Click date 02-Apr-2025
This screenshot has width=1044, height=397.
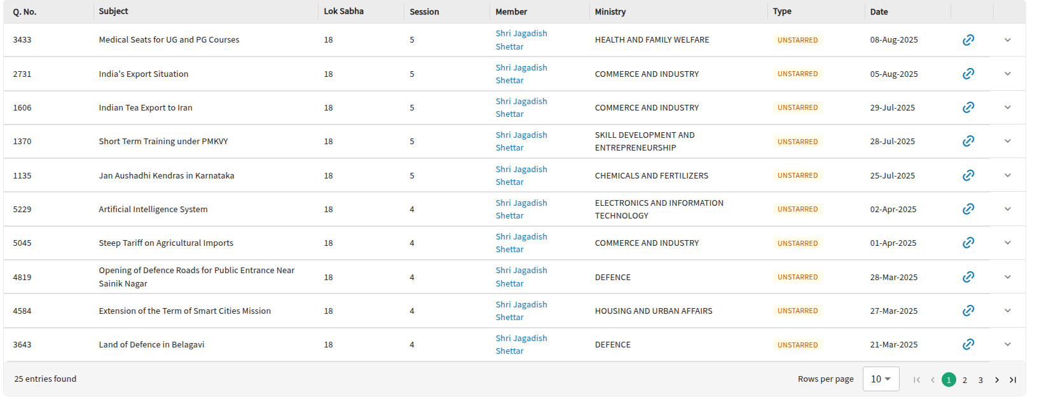[893, 209]
